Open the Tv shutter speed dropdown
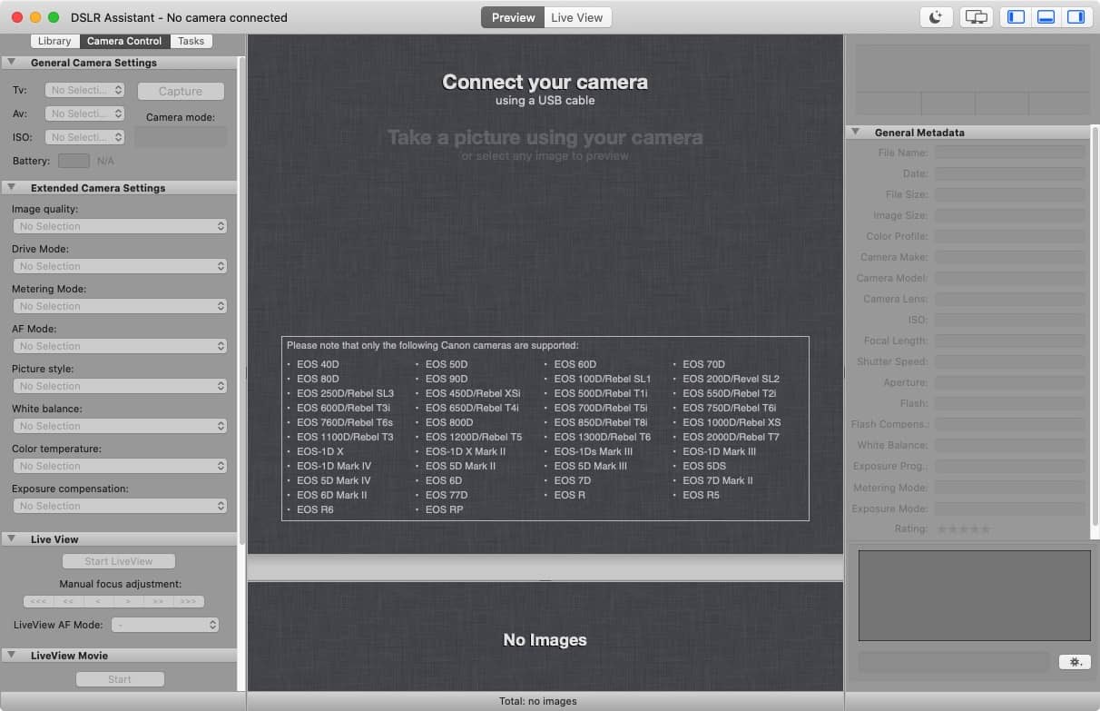Screen dimensions: 1100x711 point(84,90)
